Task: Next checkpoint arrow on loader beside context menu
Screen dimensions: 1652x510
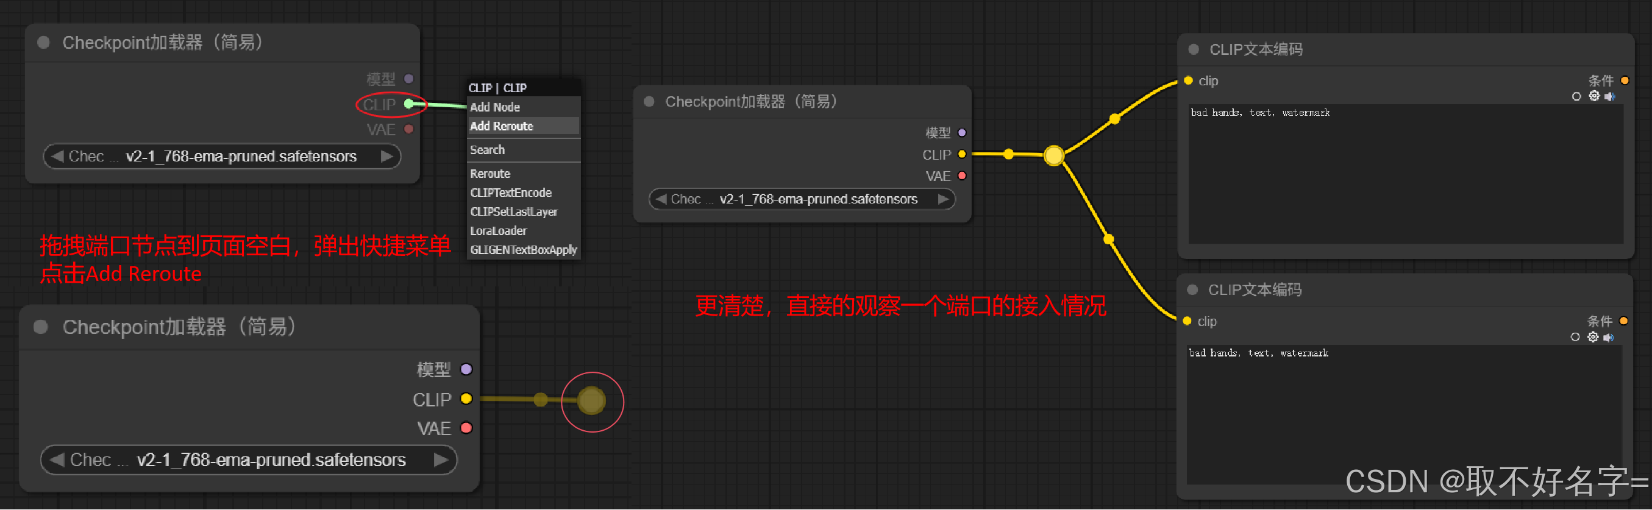Action: pyautogui.click(x=386, y=157)
